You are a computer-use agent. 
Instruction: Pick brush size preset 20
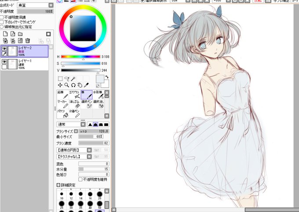pos(99,195)
